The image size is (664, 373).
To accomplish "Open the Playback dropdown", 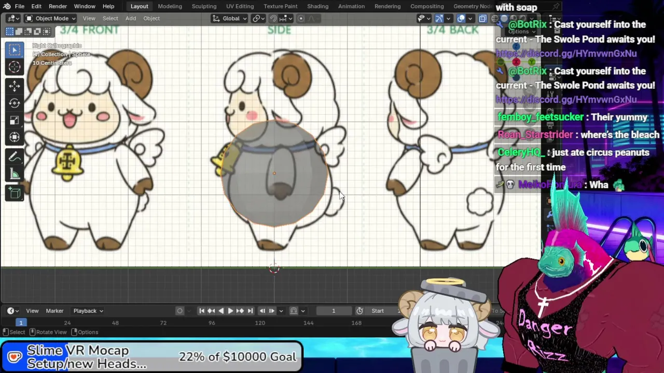I will 88,311.
